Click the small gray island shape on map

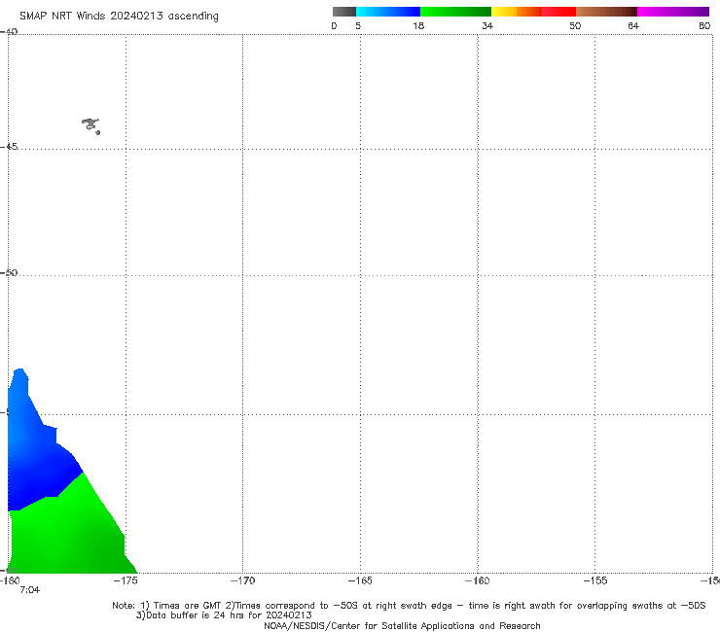[90, 124]
